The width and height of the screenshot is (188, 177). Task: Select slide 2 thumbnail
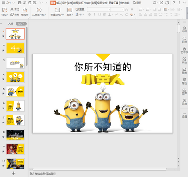(16, 48)
